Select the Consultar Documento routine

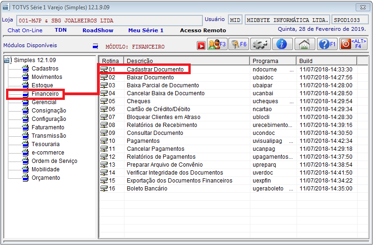pos(155,133)
